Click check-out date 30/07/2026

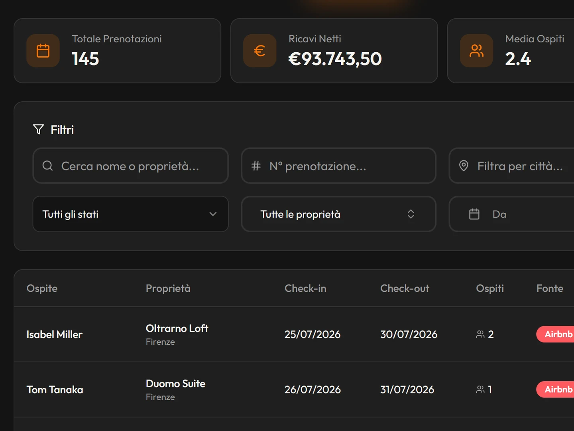(409, 334)
